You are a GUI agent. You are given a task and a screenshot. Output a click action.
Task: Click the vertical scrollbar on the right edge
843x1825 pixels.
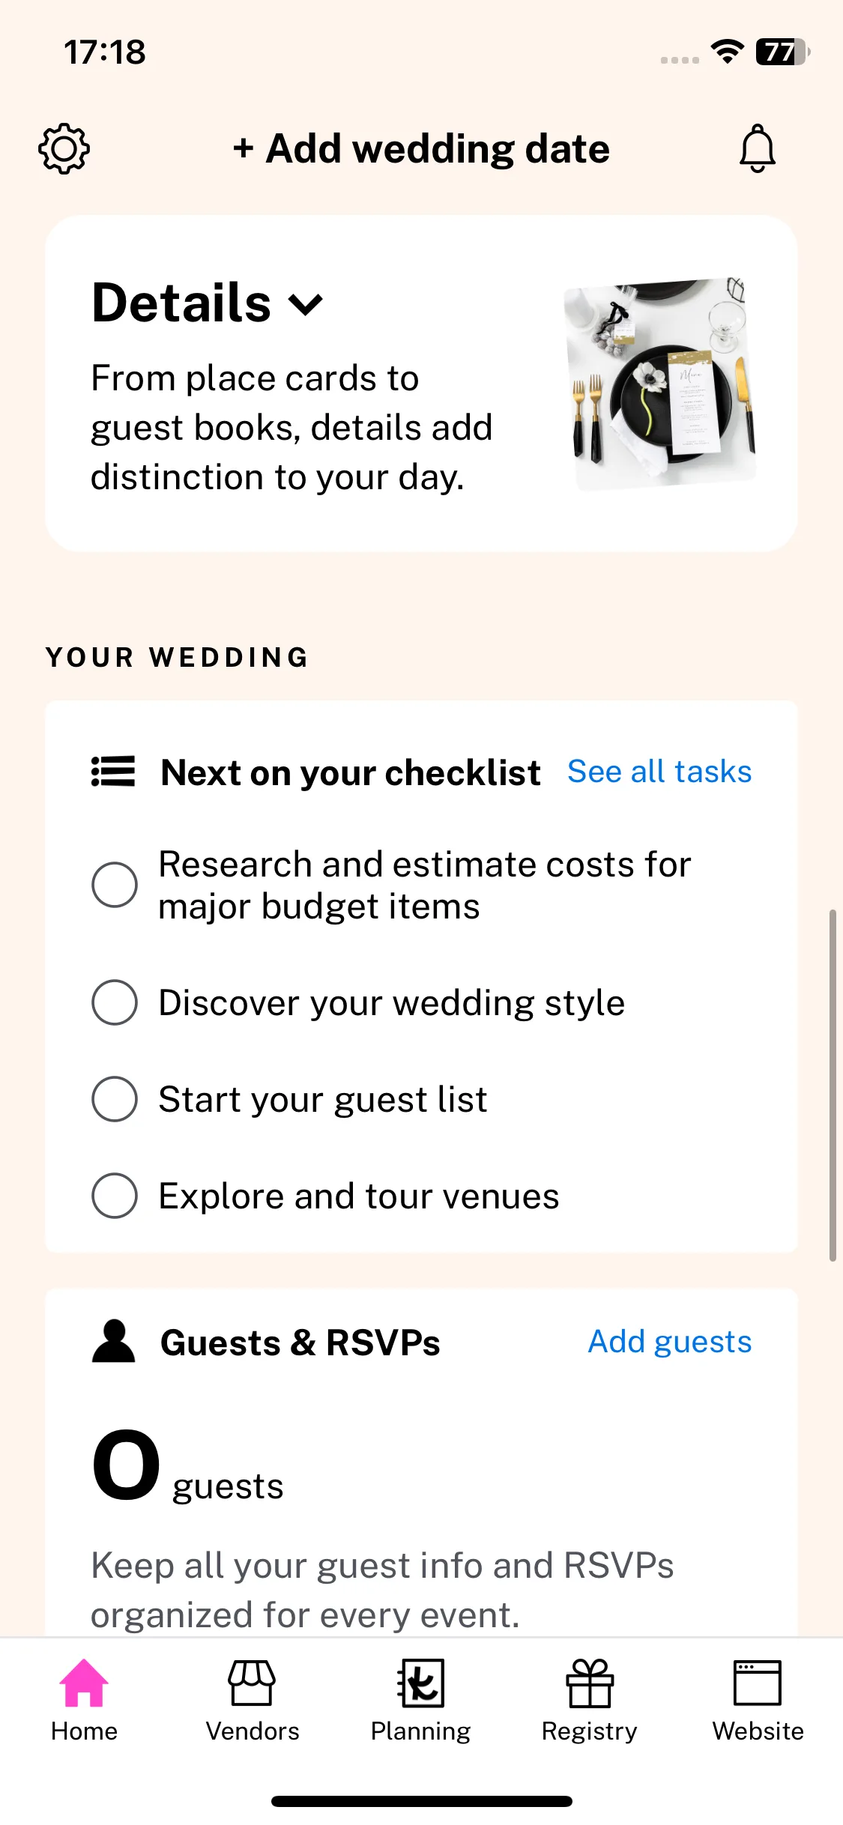[x=833, y=1086]
